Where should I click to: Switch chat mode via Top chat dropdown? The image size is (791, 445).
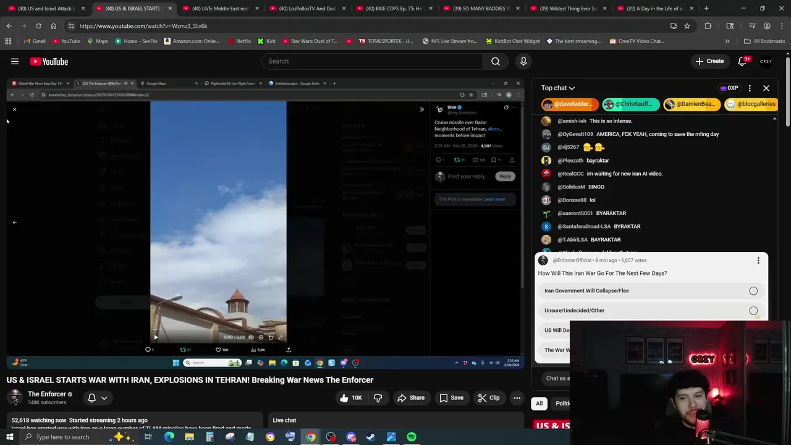(x=558, y=88)
